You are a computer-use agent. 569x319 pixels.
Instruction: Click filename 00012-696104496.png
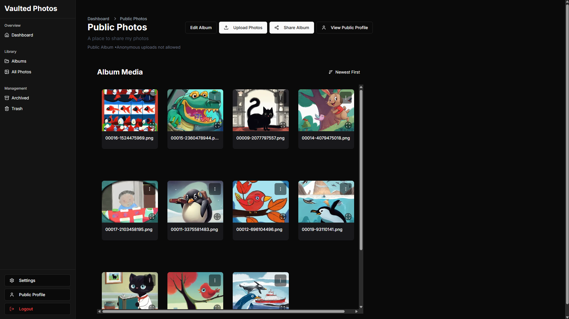click(x=259, y=229)
